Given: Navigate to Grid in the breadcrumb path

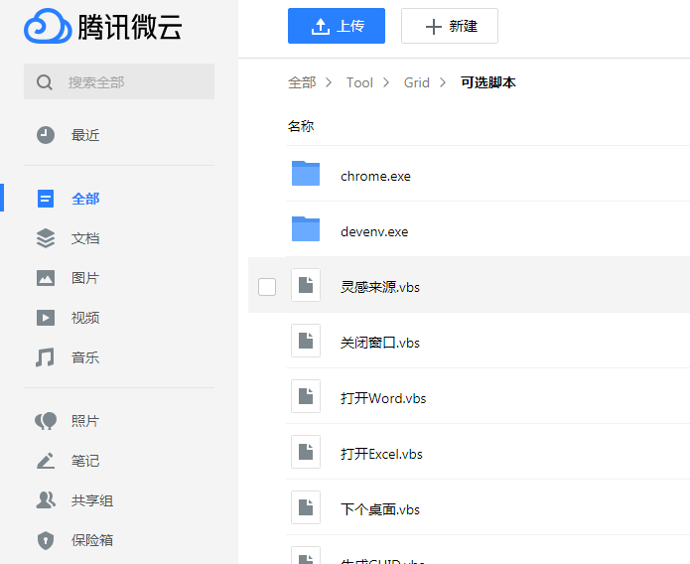Looking at the screenshot, I should coord(417,82).
